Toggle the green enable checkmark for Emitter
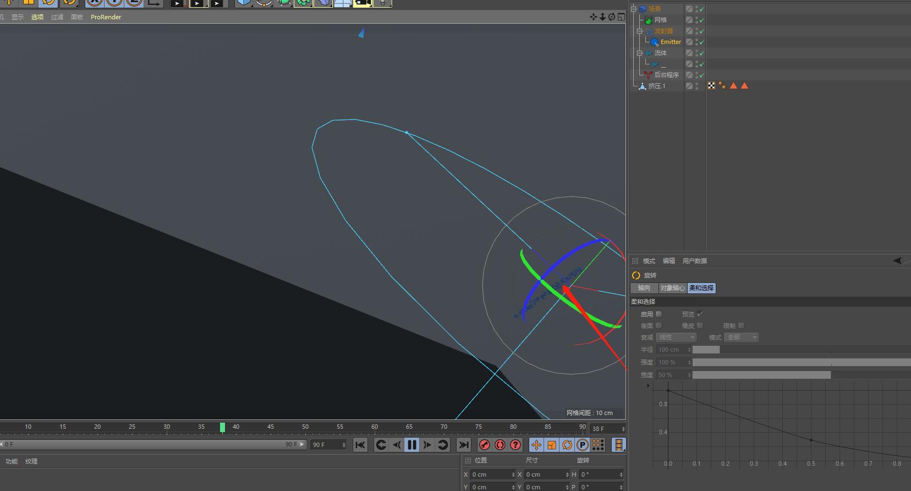911x491 pixels. [x=701, y=42]
